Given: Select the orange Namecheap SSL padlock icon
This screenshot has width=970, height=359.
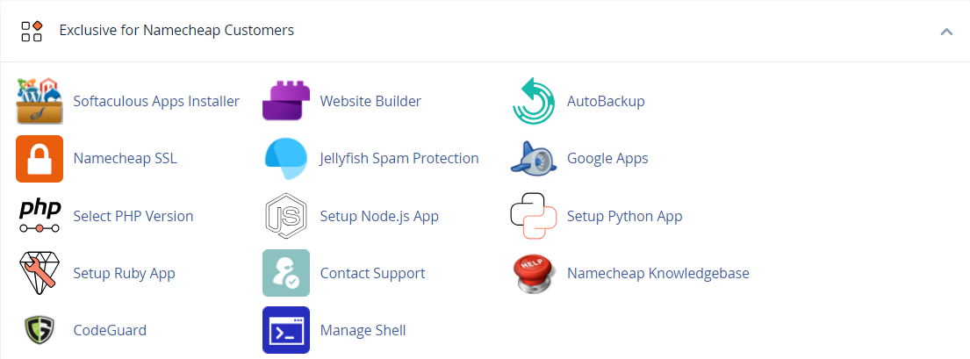Looking at the screenshot, I should click(x=40, y=159).
